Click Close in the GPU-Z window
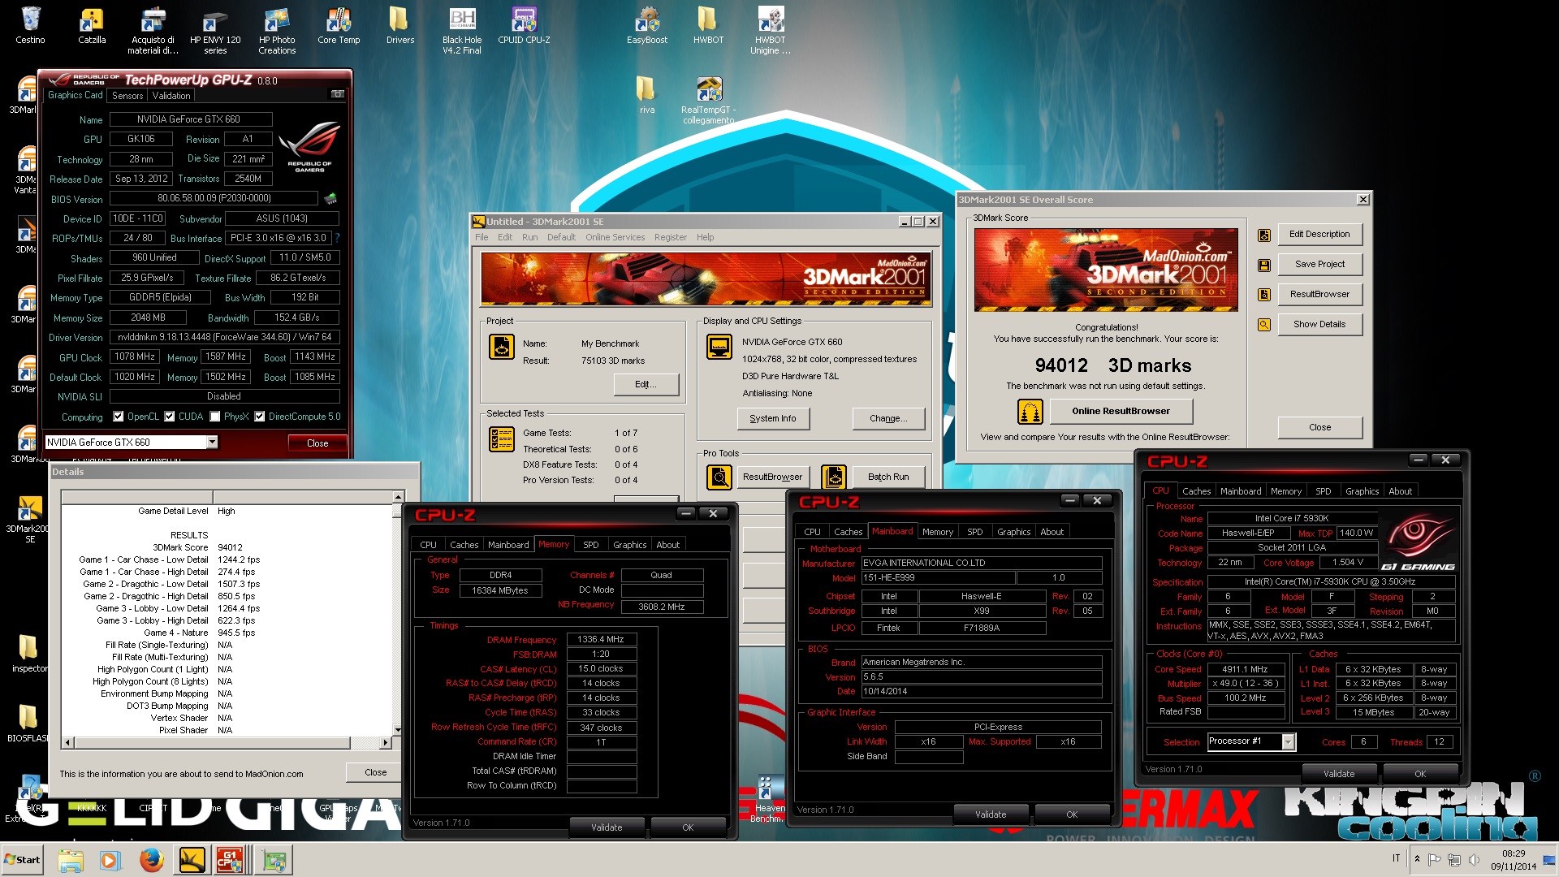 (x=317, y=443)
